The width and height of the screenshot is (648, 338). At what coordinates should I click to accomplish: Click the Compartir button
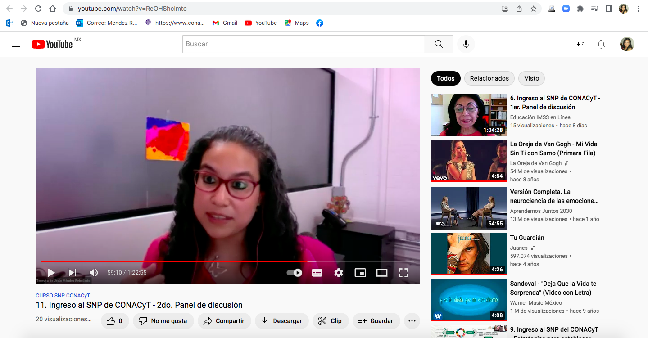[x=224, y=321]
